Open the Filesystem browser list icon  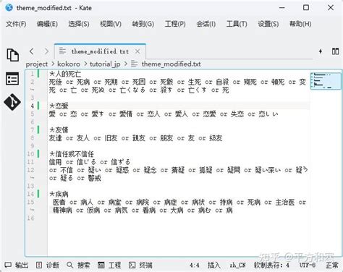tap(12, 79)
